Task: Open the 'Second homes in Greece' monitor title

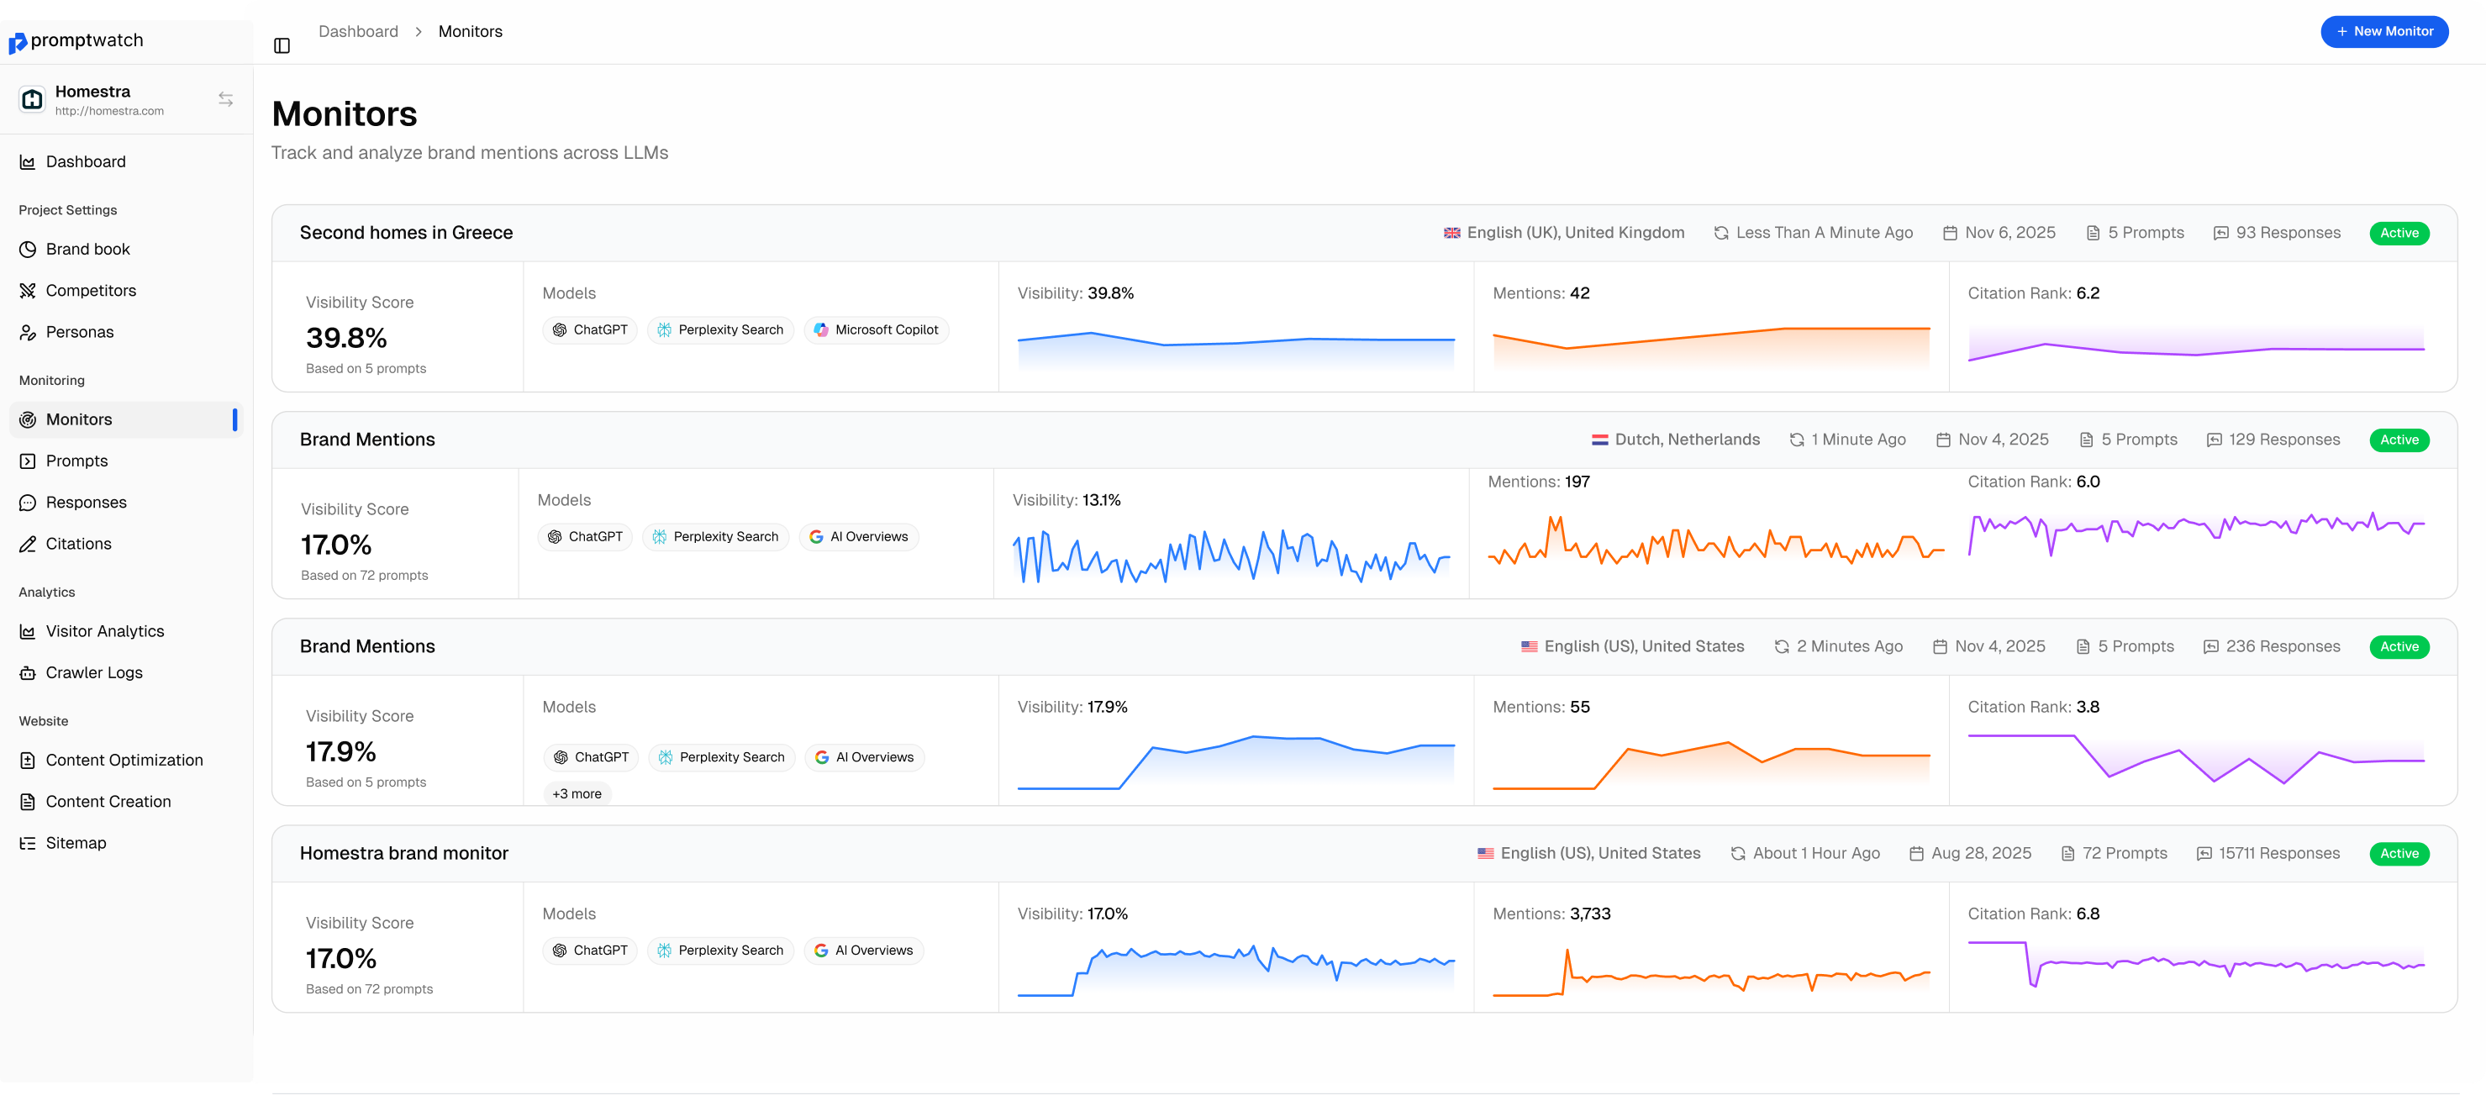Action: (x=406, y=233)
